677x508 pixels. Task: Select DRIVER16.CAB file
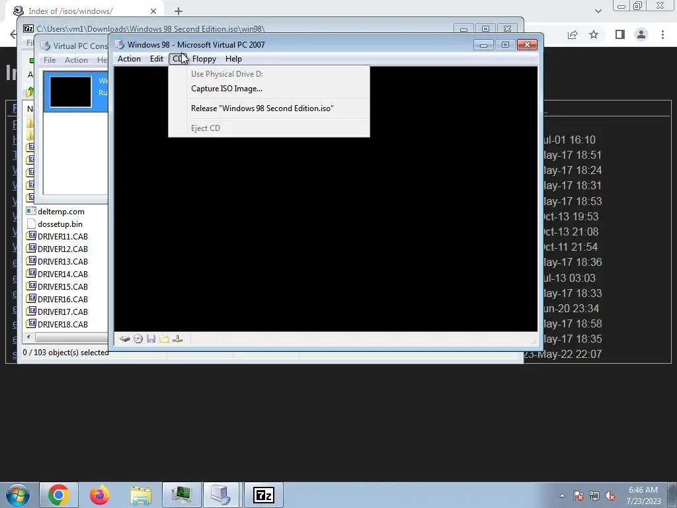[63, 300]
